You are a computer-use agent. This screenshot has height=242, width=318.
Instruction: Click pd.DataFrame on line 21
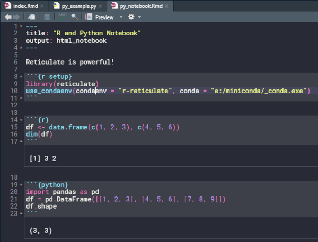pos(68,199)
